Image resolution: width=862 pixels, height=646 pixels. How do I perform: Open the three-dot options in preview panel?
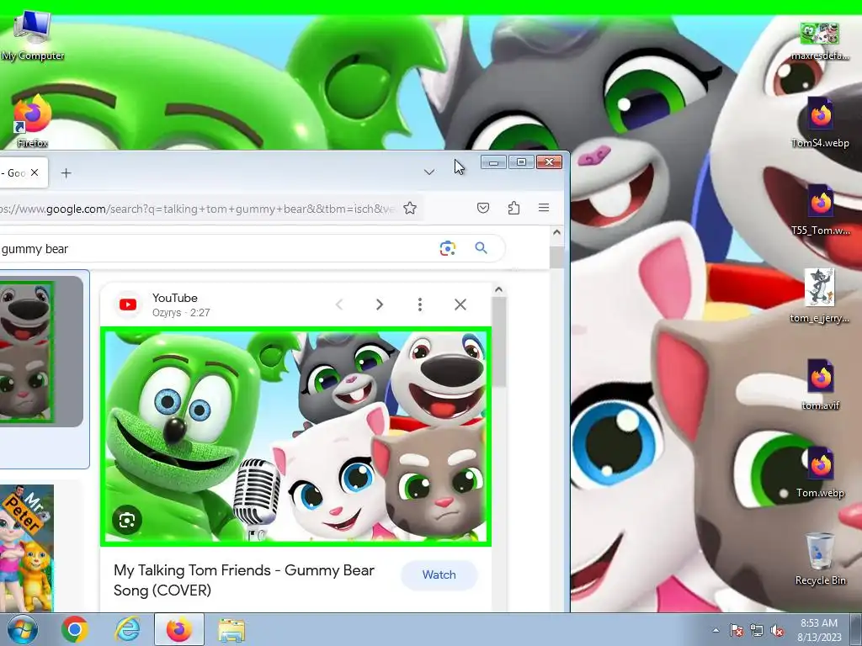[420, 304]
